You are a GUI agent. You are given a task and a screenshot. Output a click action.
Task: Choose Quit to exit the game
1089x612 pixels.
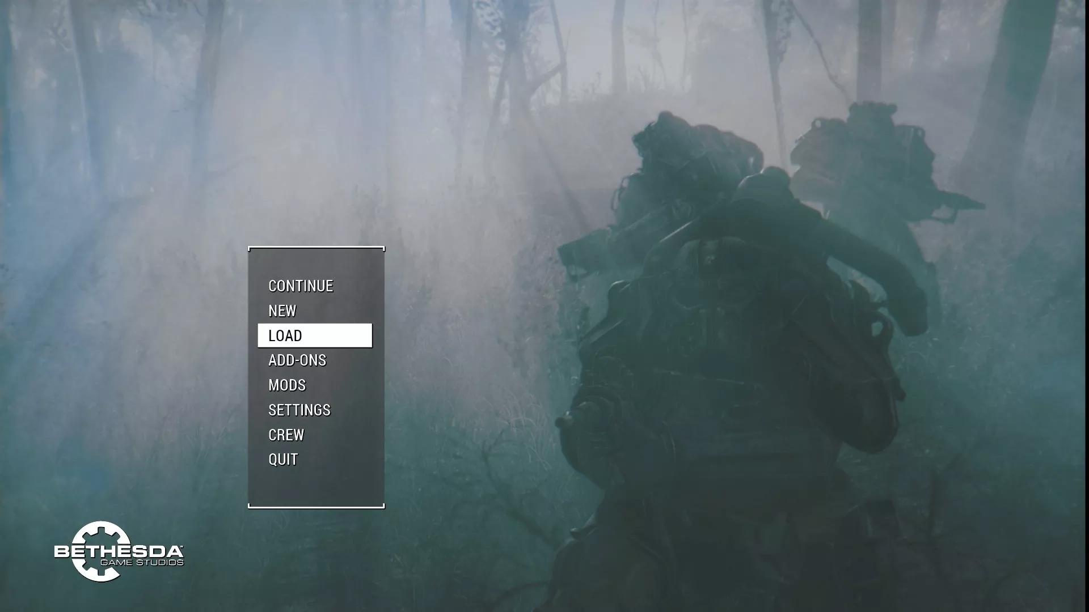pos(283,460)
